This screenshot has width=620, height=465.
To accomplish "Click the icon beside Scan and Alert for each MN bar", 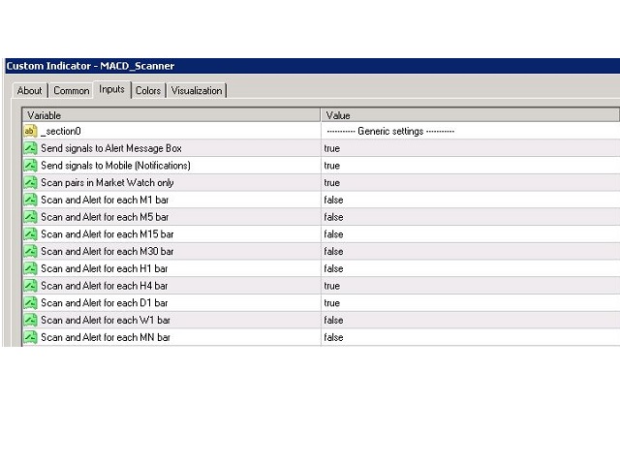I will 30,337.
